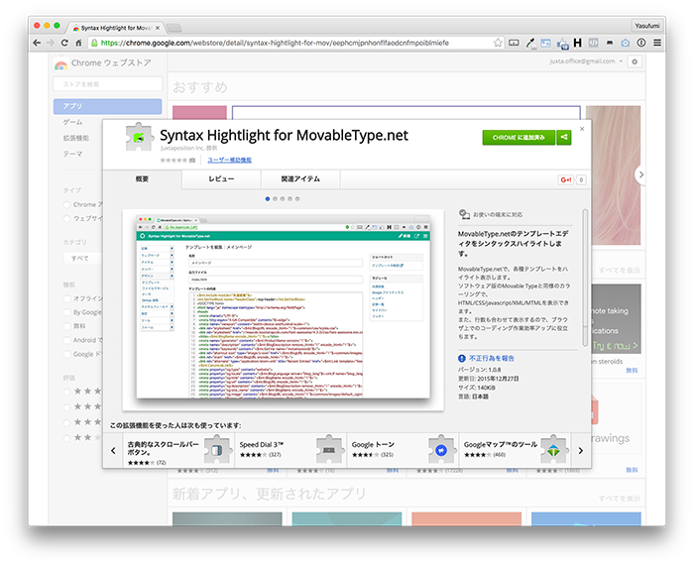Open the browser home icon
694x566 pixels.
(78, 43)
